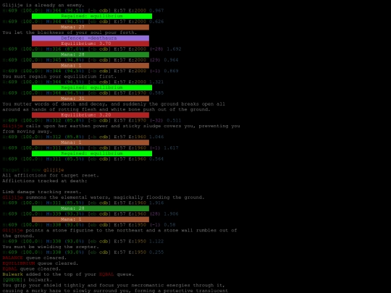The width and height of the screenshot is (391, 293).
Task: Click the prompt line ending in 0.964
Action: coord(91,60)
